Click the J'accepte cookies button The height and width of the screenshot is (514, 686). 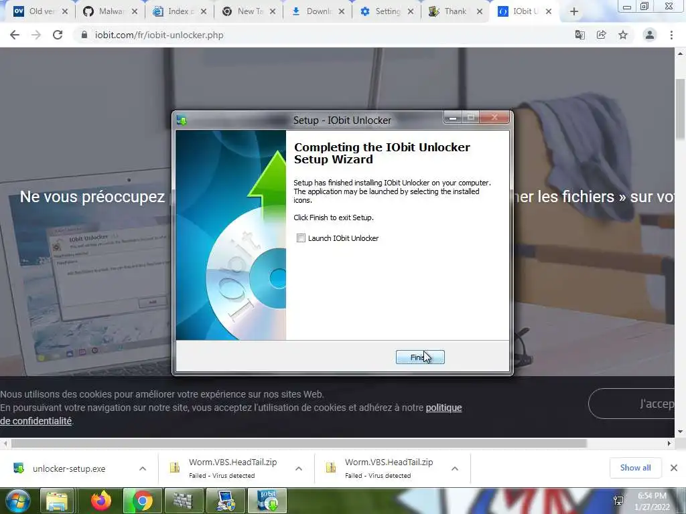(x=632, y=404)
